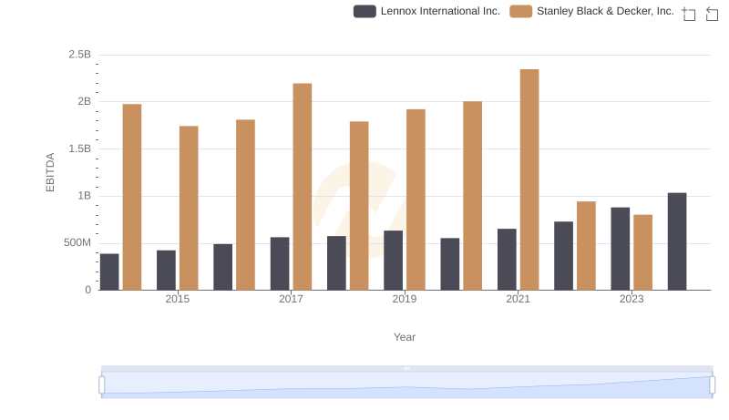Click the Lennox 2019 dark bar
The width and height of the screenshot is (729, 420).
pos(394,261)
